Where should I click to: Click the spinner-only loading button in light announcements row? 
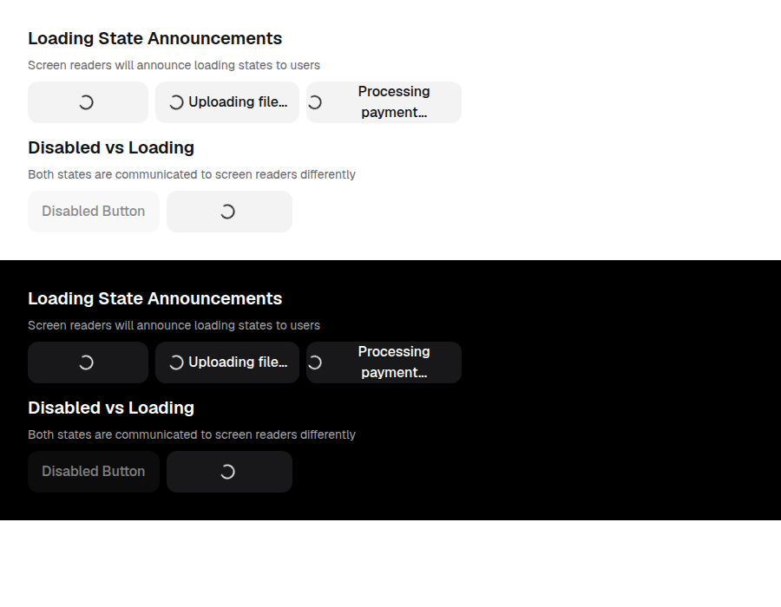(89, 102)
